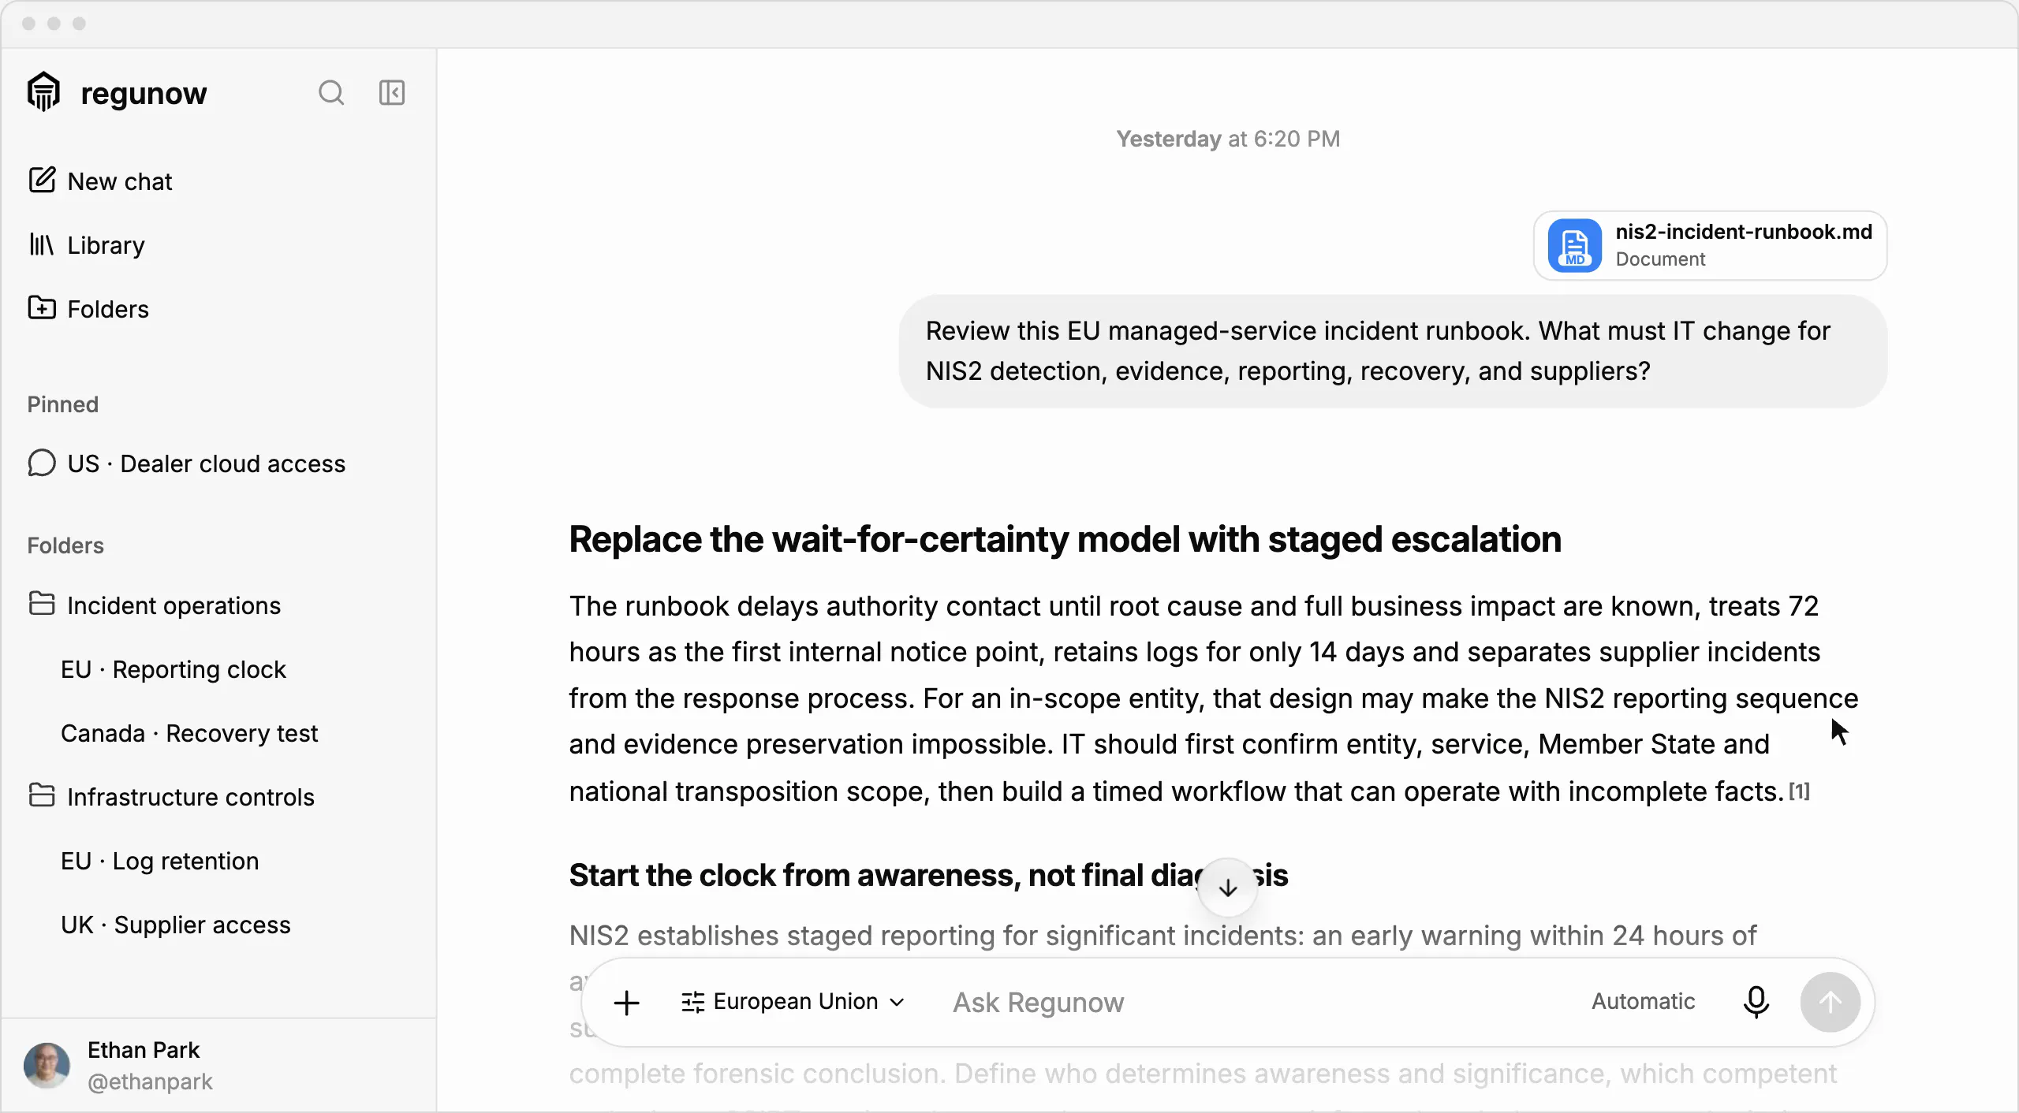Click the @ethanpark username text

tap(150, 1081)
